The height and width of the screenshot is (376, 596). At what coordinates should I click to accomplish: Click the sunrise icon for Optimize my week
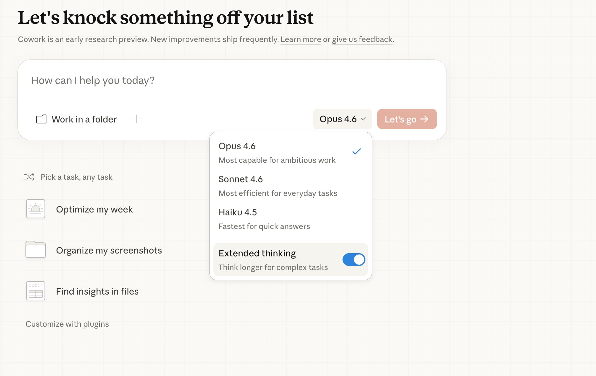(x=36, y=209)
